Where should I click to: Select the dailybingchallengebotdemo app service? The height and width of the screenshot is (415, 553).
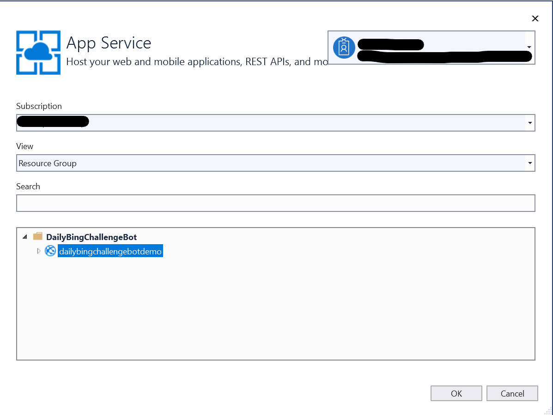110,251
